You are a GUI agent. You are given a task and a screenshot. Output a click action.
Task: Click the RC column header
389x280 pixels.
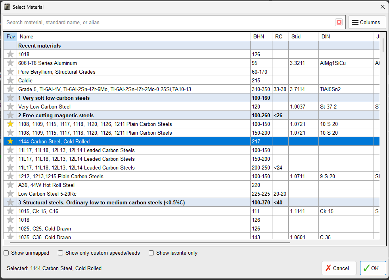point(280,37)
